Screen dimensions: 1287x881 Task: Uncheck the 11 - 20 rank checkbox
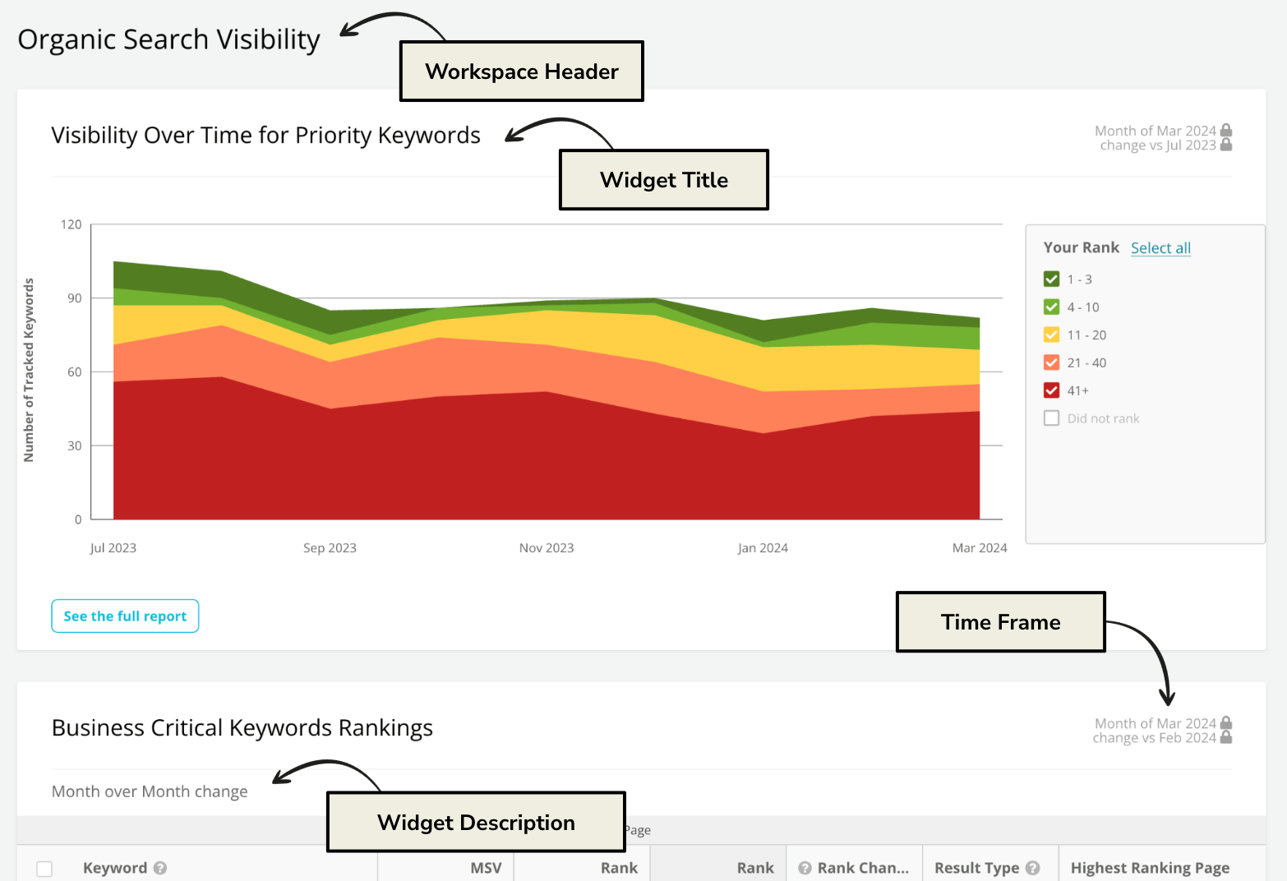pyautogui.click(x=1051, y=334)
